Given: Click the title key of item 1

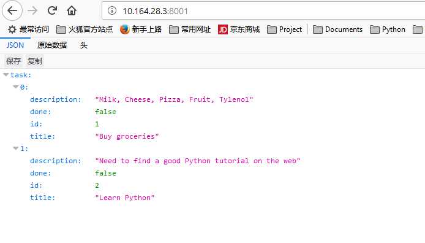Looking at the screenshot, I should pos(42,198).
